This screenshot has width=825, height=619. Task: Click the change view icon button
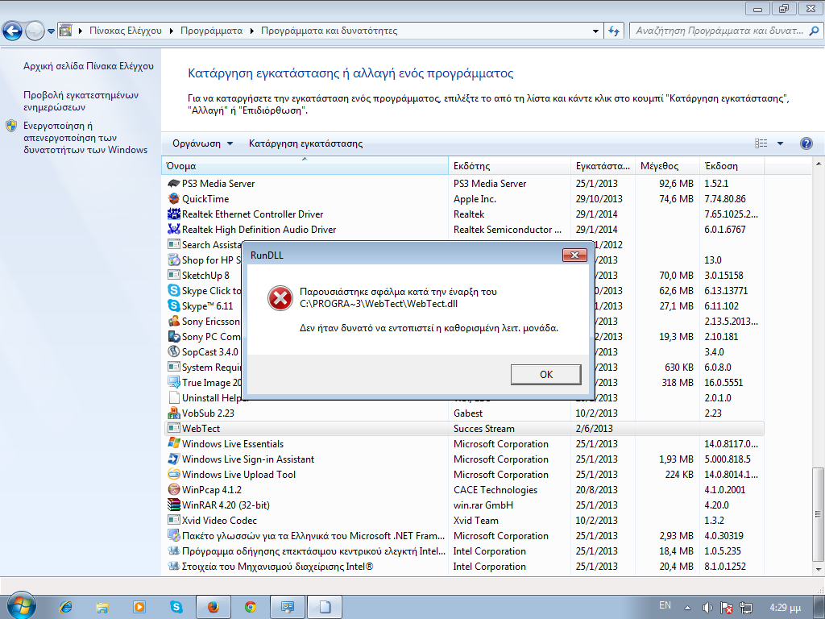click(x=761, y=143)
